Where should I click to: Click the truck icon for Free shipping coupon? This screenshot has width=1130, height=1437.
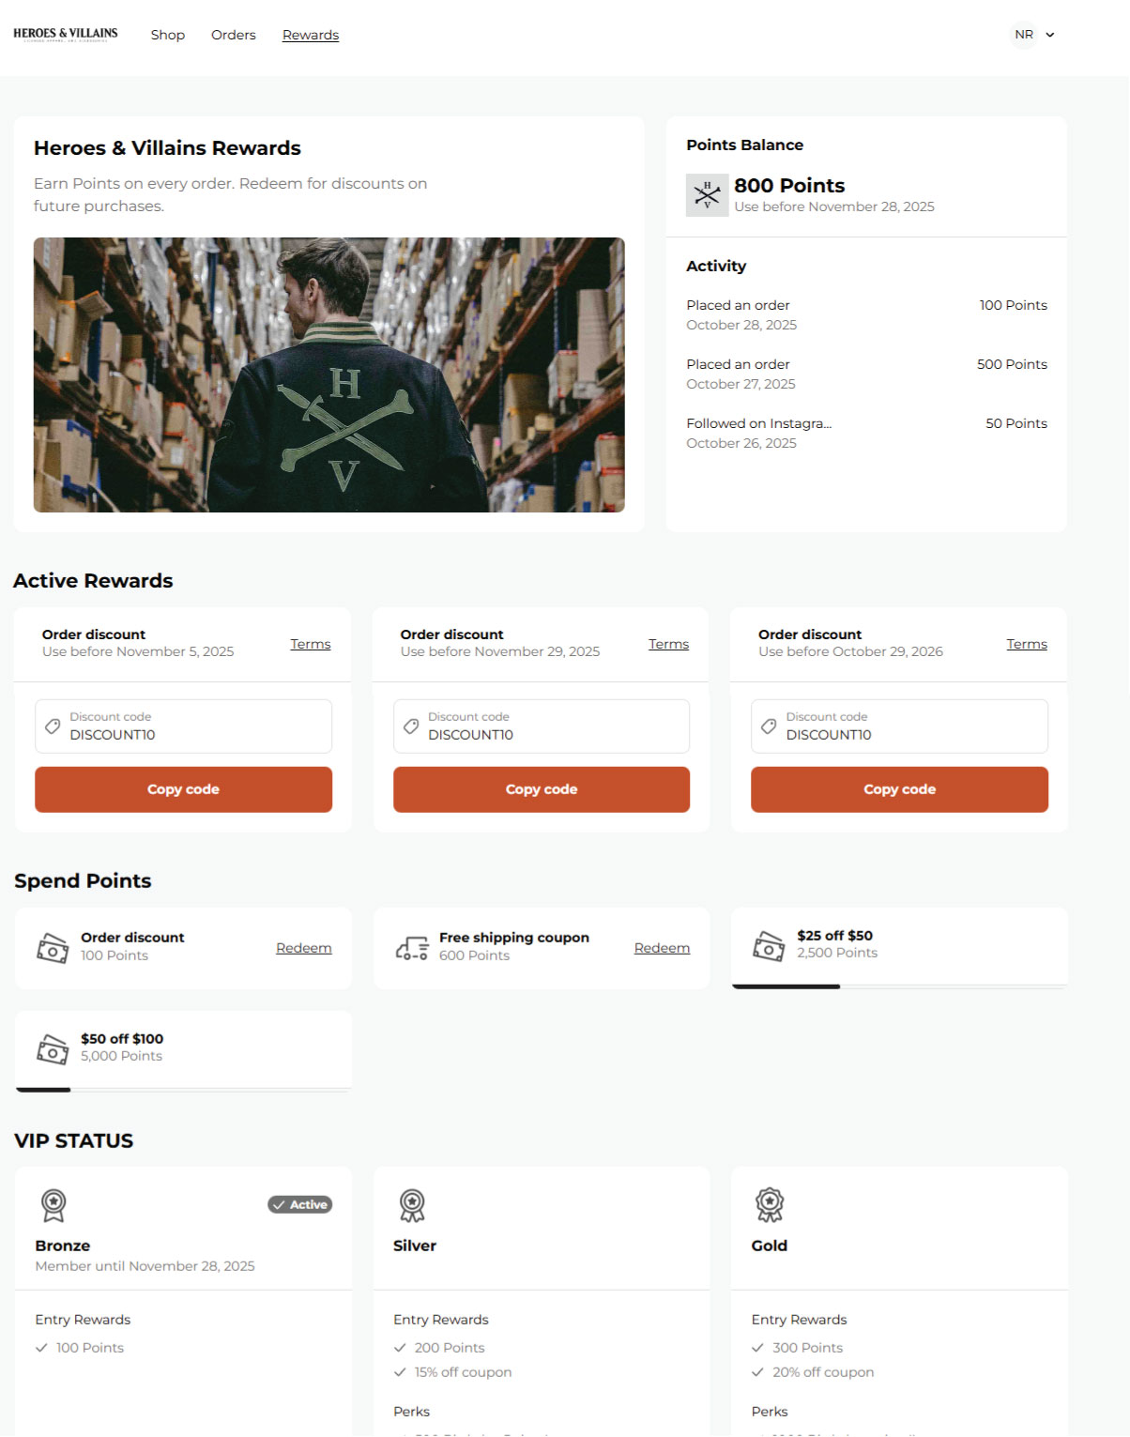pyautogui.click(x=411, y=947)
